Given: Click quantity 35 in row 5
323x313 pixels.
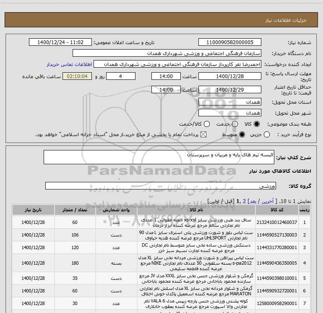Looking at the screenshot, I should [75, 278].
